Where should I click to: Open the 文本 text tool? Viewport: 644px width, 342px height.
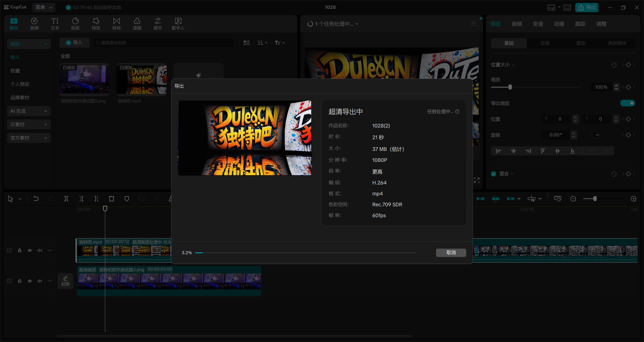(55, 24)
